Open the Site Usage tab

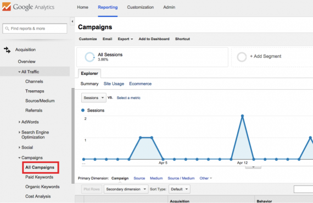point(114,84)
